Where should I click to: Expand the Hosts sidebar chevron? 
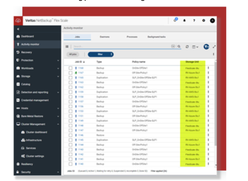coord(58,108)
